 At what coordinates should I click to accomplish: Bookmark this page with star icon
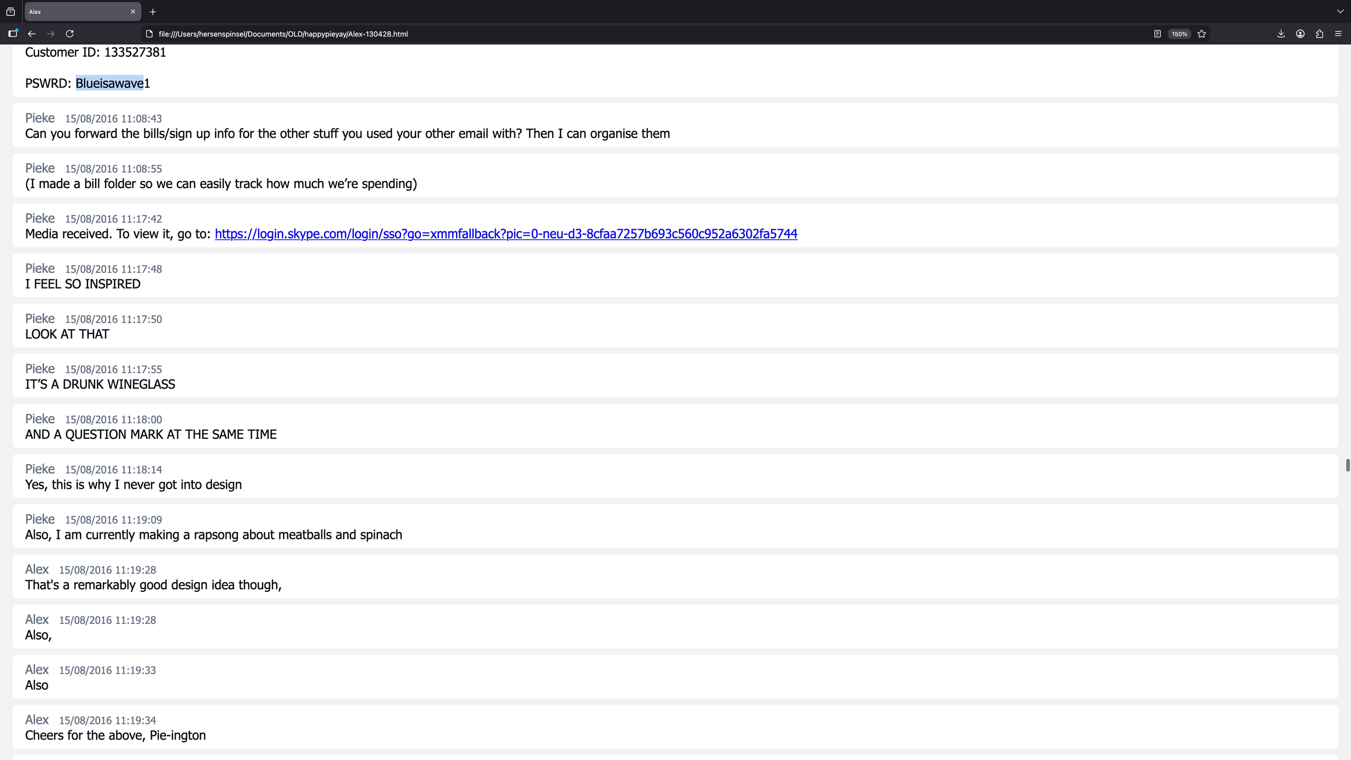coord(1201,34)
